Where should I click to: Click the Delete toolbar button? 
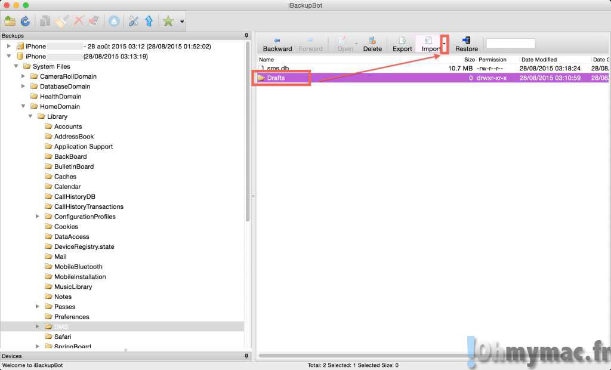pos(372,44)
